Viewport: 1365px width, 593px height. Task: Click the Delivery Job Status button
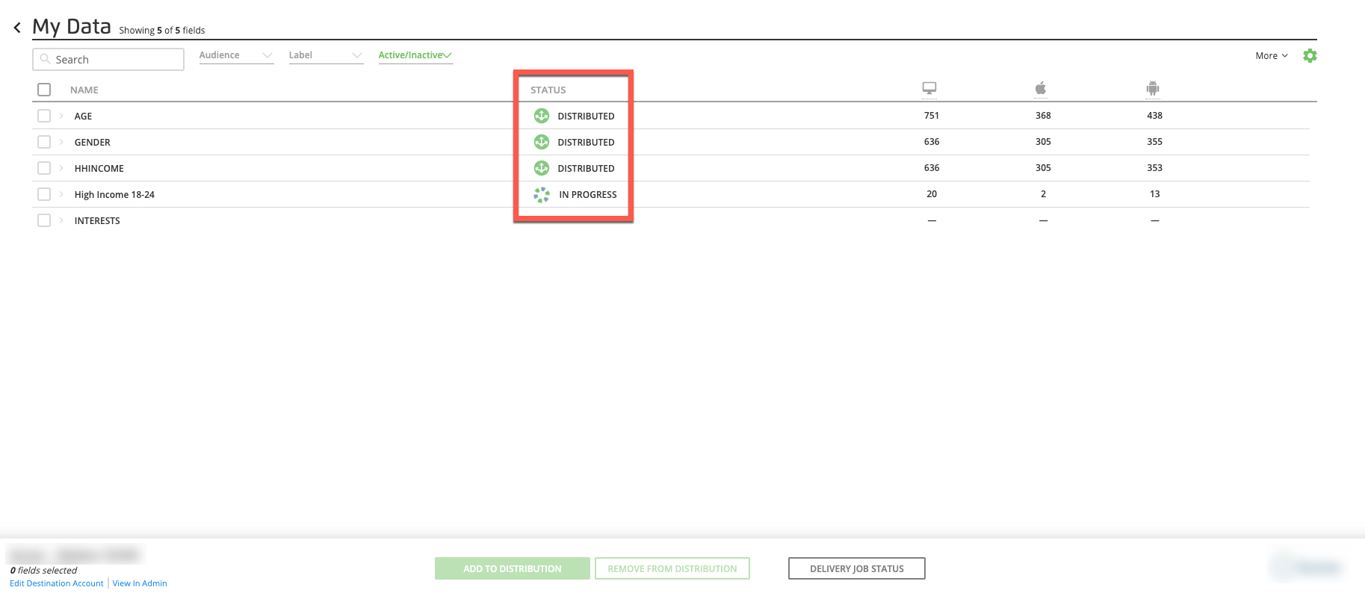(x=856, y=568)
